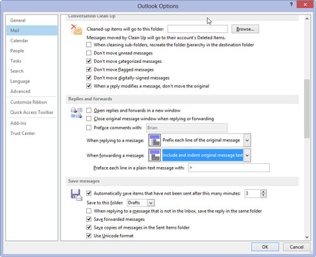Click the auto-save minutes value field

(253, 193)
